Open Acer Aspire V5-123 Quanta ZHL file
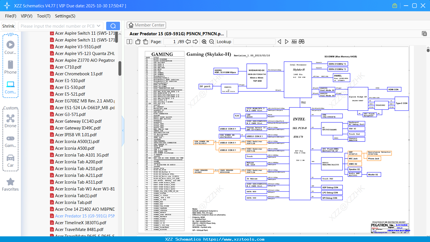The height and width of the screenshot is (242, 430). pyautogui.click(x=82, y=54)
